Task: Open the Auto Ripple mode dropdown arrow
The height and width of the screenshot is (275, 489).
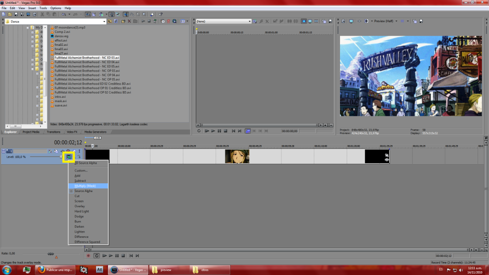Action: pos(106,14)
